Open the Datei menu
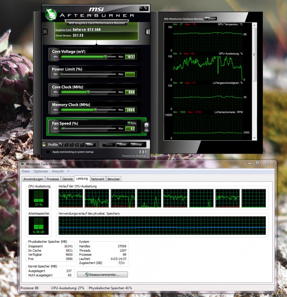287x297 pixels. pyautogui.click(x=26, y=171)
